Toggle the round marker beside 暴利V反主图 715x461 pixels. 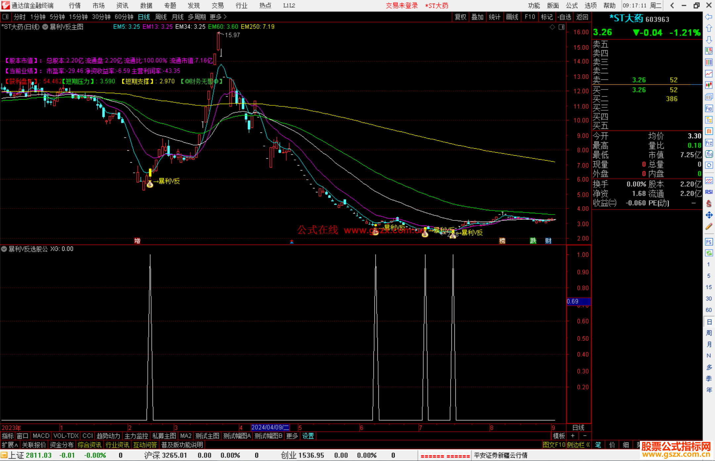45,27
